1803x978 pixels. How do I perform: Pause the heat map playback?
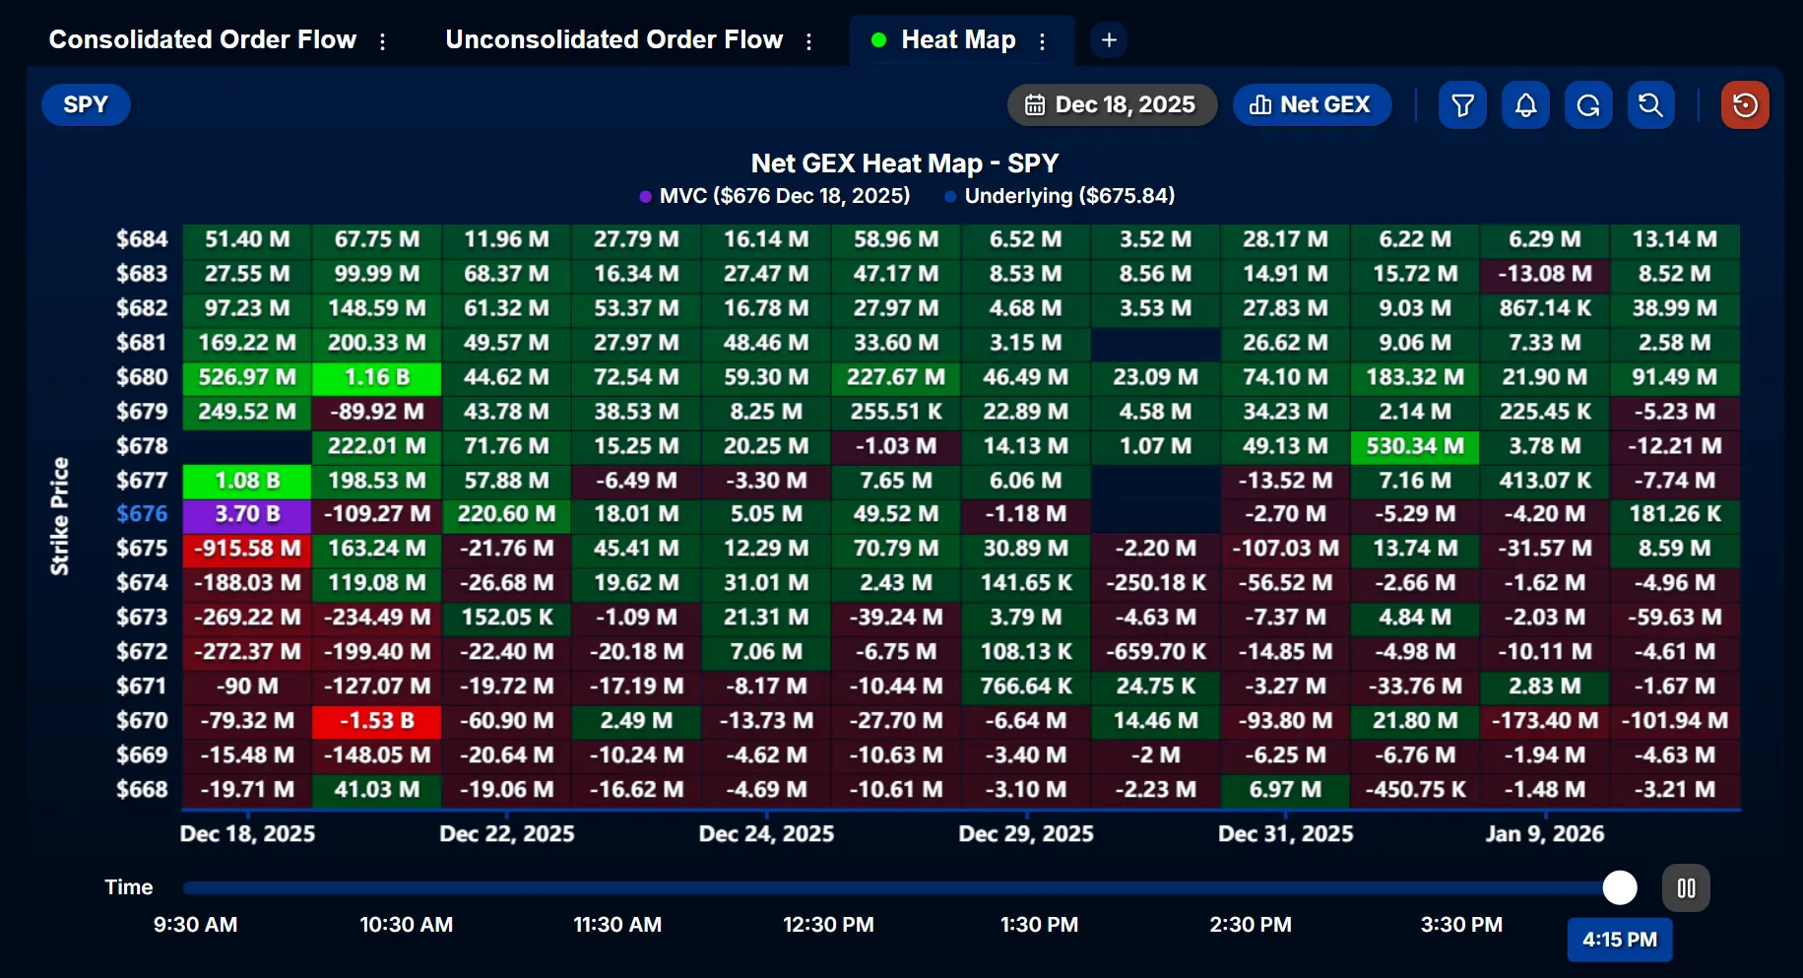1686,887
